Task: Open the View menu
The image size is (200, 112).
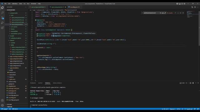Action: [x=21, y=4]
